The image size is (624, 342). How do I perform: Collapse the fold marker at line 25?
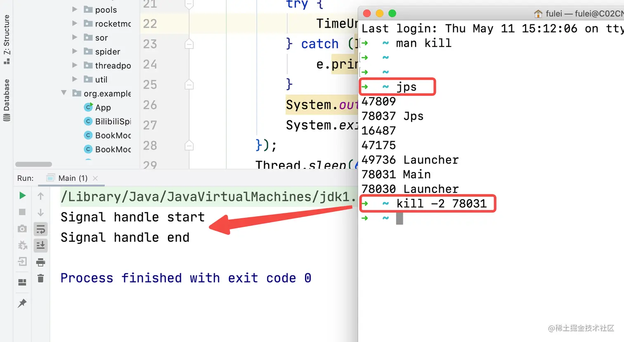pos(189,85)
